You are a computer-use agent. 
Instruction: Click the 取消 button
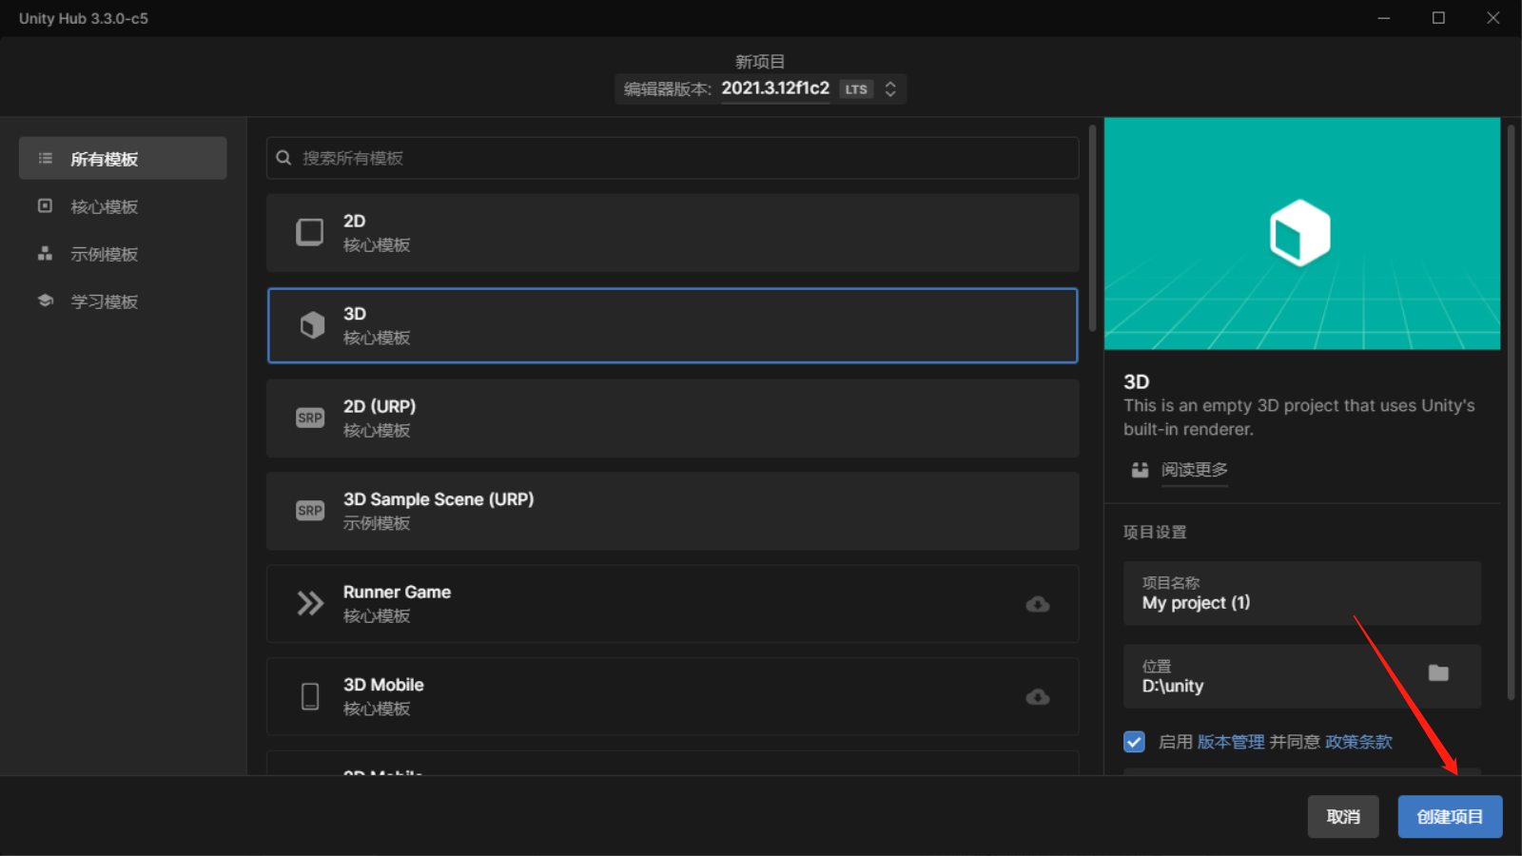pyautogui.click(x=1343, y=817)
